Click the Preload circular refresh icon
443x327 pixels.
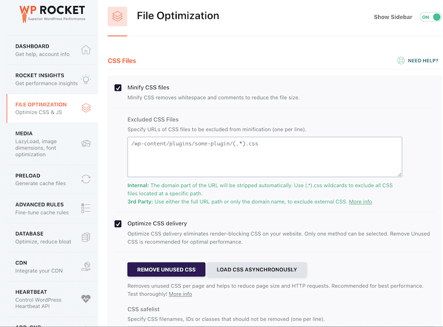pos(86,179)
